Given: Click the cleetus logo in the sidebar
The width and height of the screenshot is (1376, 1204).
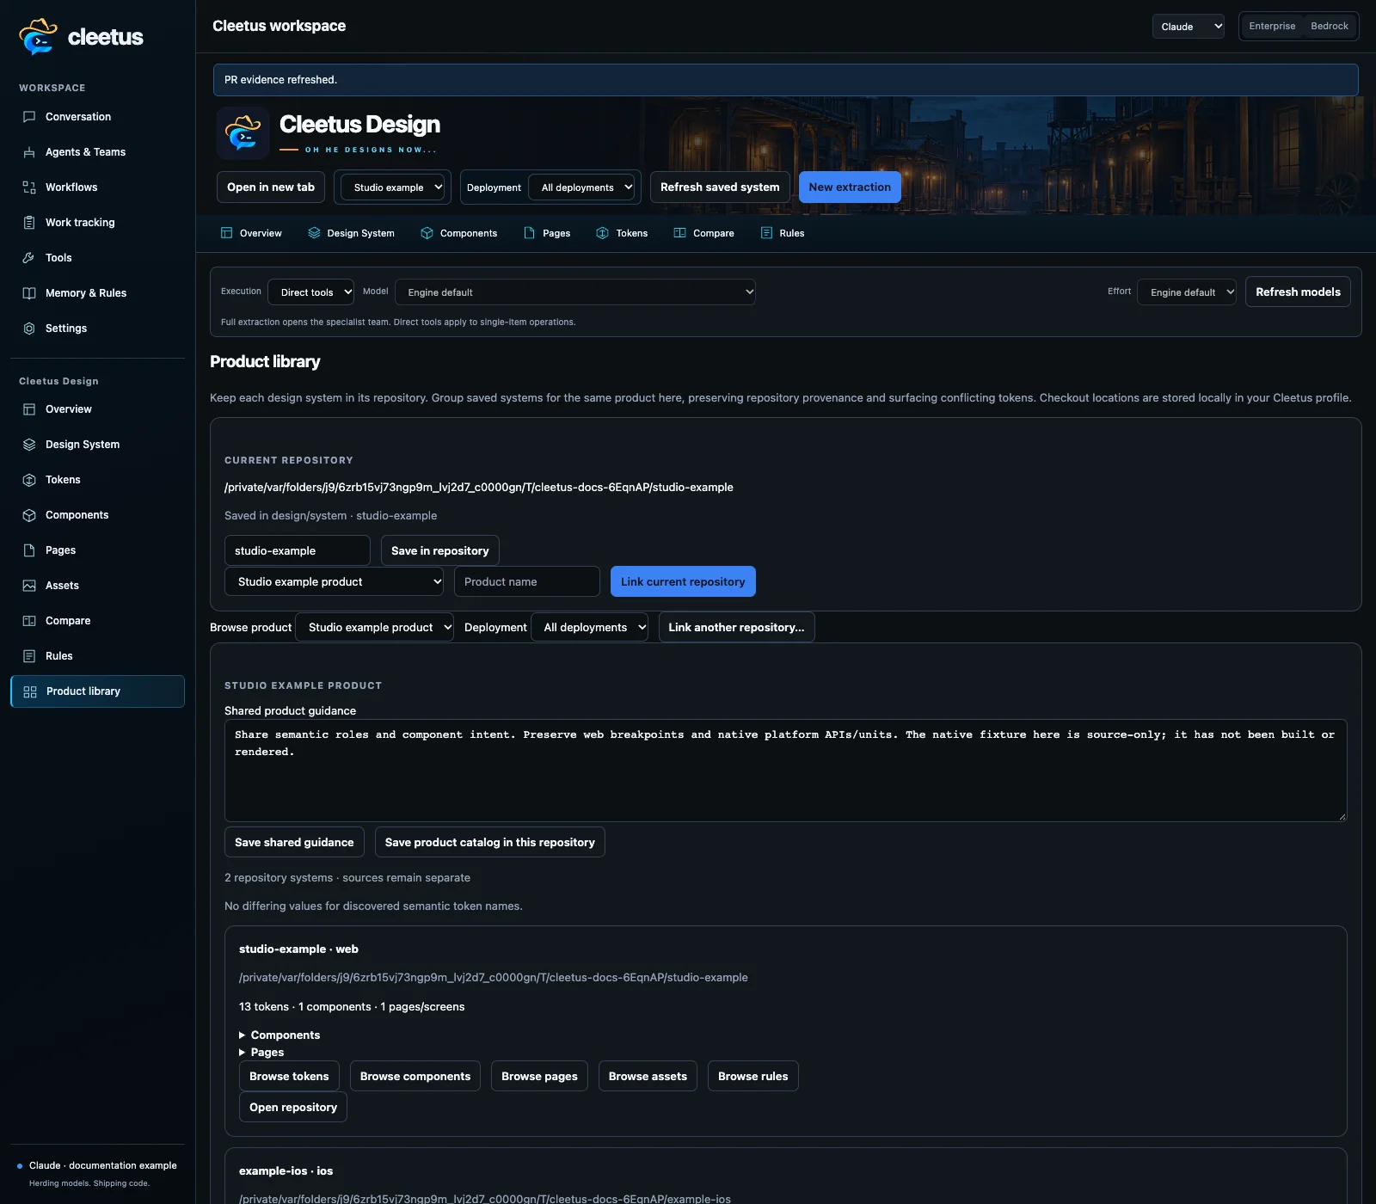Looking at the screenshot, I should tap(81, 37).
